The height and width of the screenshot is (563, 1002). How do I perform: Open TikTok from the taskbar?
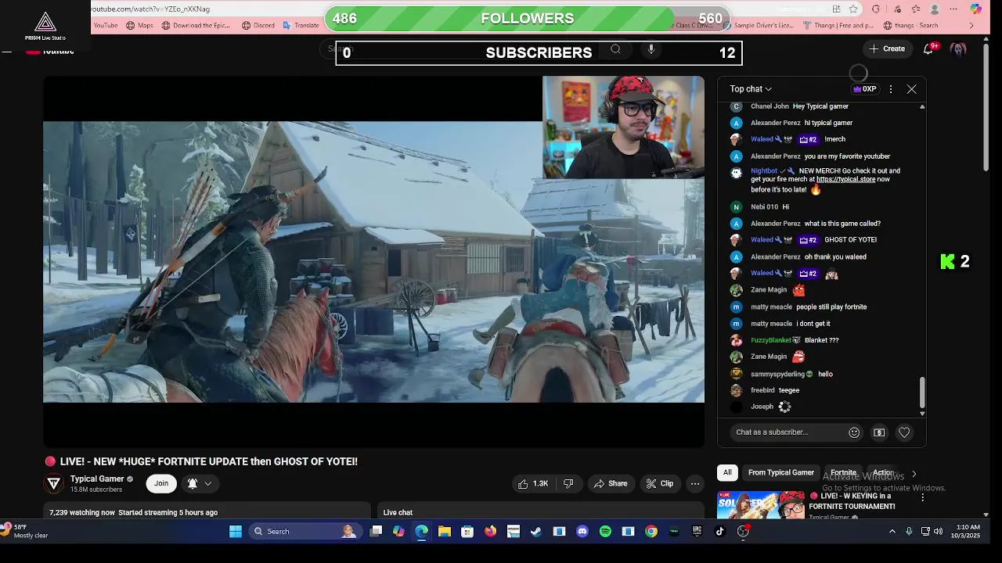coord(720,532)
